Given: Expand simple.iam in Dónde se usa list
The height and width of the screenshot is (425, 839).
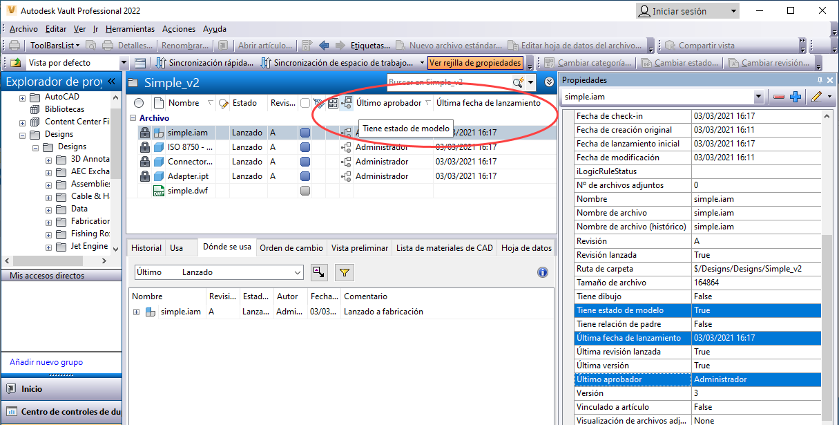Looking at the screenshot, I should (x=136, y=312).
